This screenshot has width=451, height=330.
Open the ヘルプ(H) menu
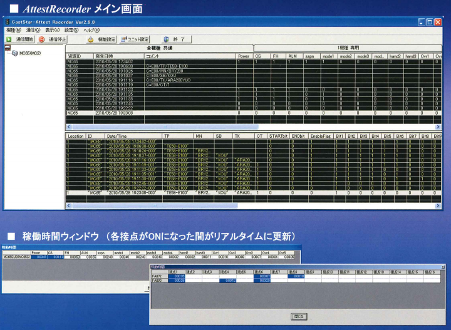[x=91, y=30]
